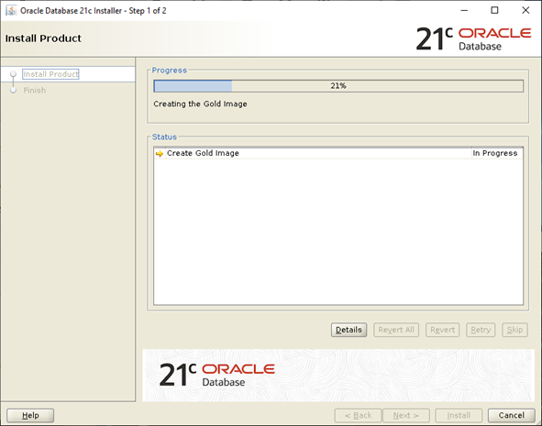Click the Oracle Database banner at bottom
Image resolution: width=542 pixels, height=426 pixels.
(x=338, y=376)
